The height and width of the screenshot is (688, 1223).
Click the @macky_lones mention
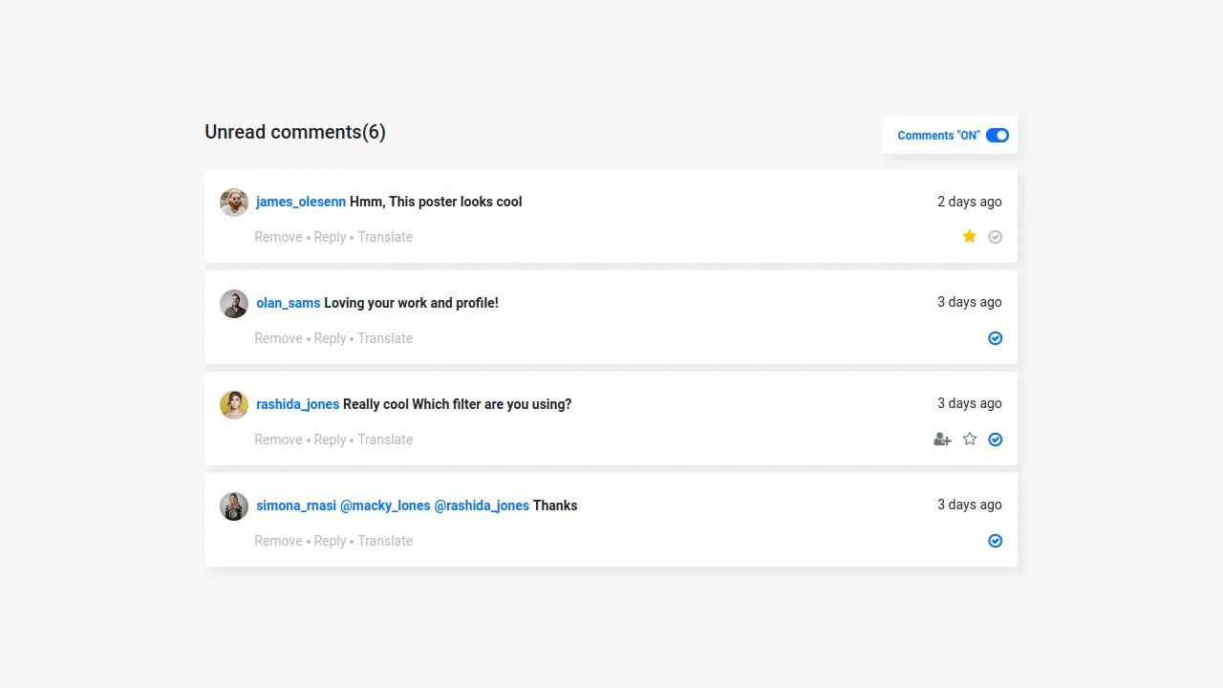click(386, 505)
